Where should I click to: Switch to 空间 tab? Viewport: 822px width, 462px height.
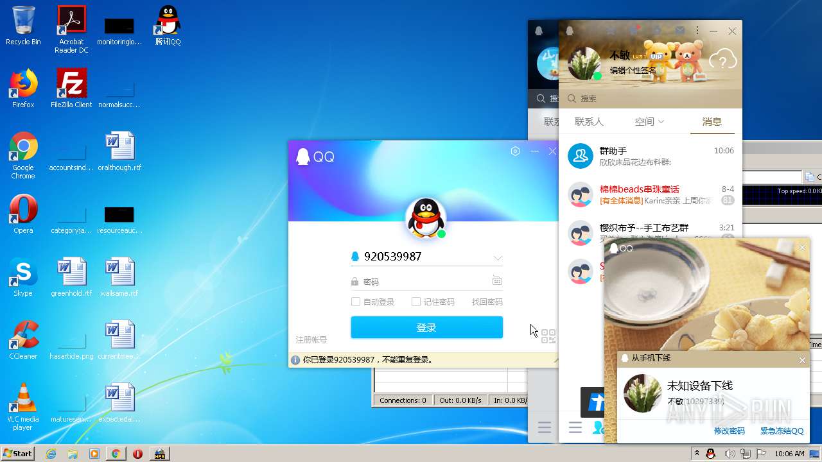(x=644, y=121)
